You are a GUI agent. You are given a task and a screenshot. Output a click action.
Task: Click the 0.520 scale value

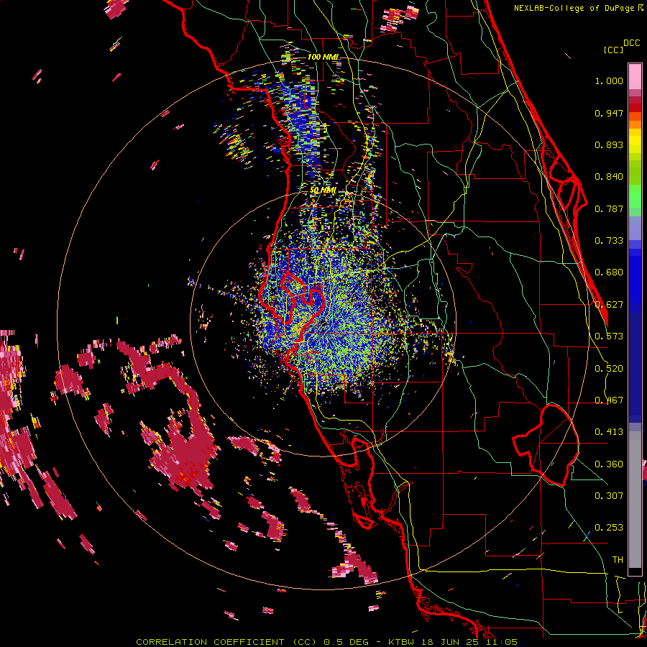(609, 368)
